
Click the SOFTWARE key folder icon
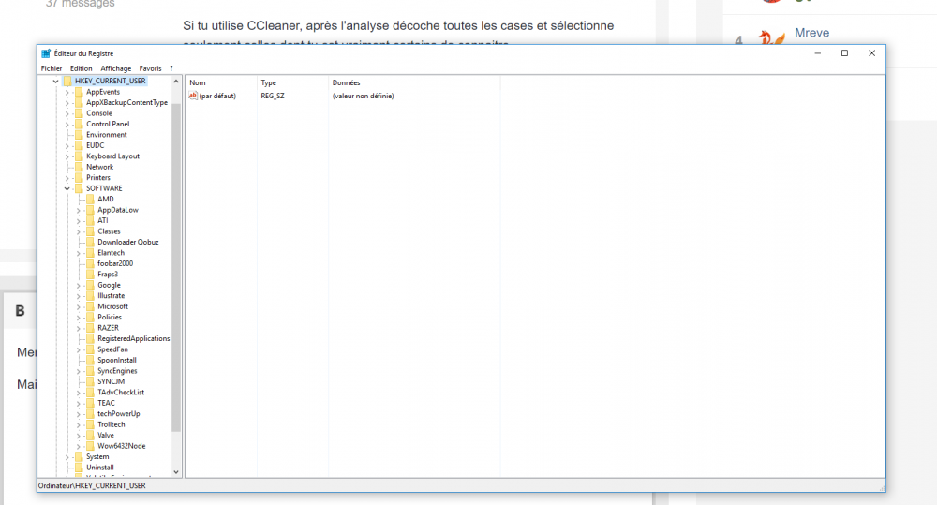pos(79,188)
